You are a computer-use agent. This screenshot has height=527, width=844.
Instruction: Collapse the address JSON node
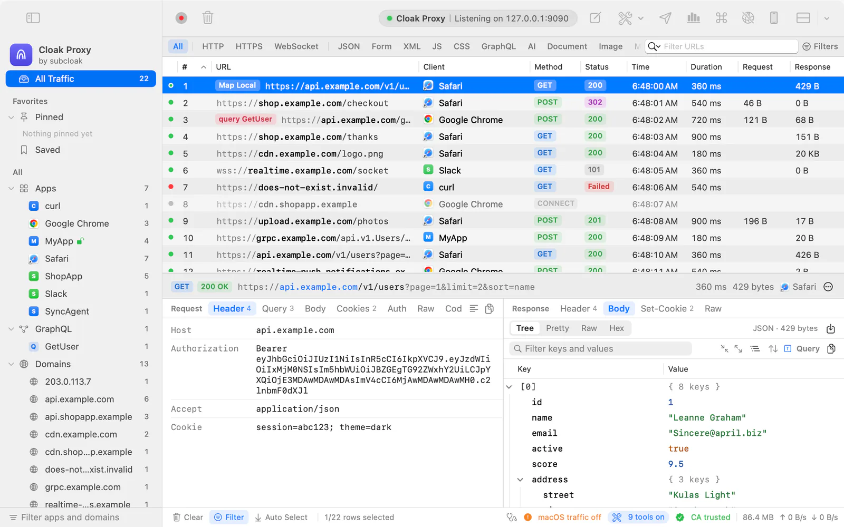(x=520, y=480)
